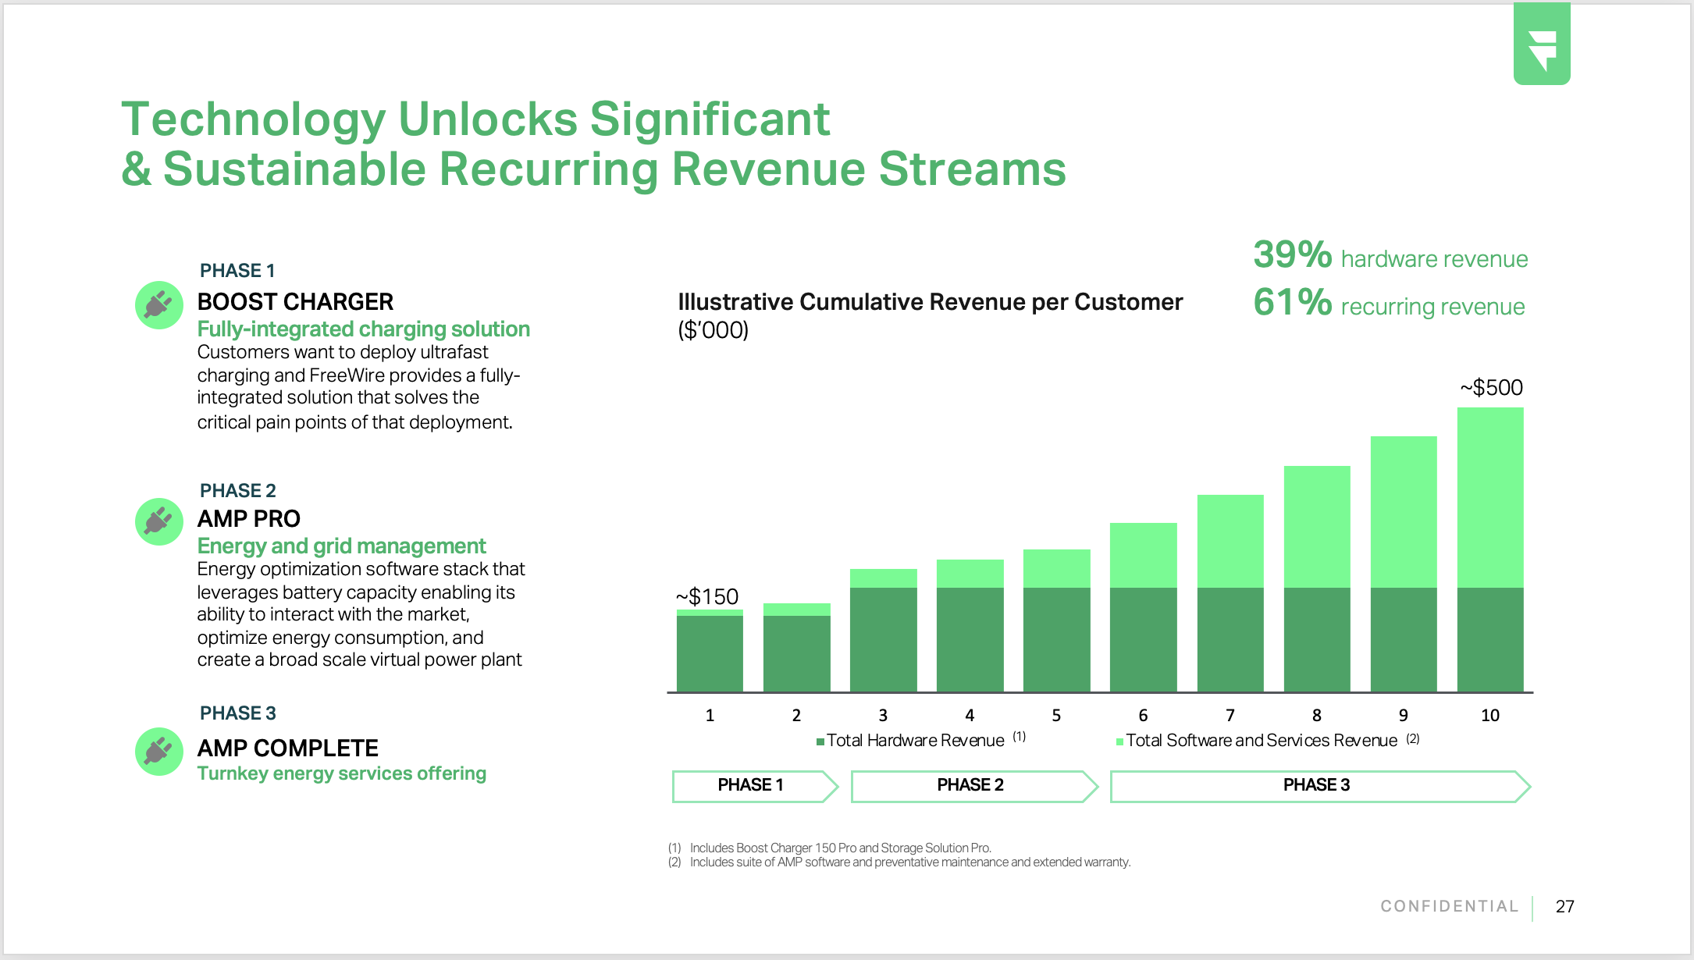
Task: Click the slide title 'Technology Unlocks Significant'
Action: [x=475, y=119]
